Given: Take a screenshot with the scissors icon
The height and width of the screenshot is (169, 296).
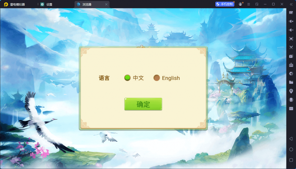Looking at the screenshot, I should pyautogui.click(x=291, y=47).
